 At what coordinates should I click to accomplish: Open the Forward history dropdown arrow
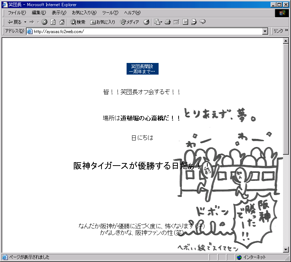click(x=38, y=22)
